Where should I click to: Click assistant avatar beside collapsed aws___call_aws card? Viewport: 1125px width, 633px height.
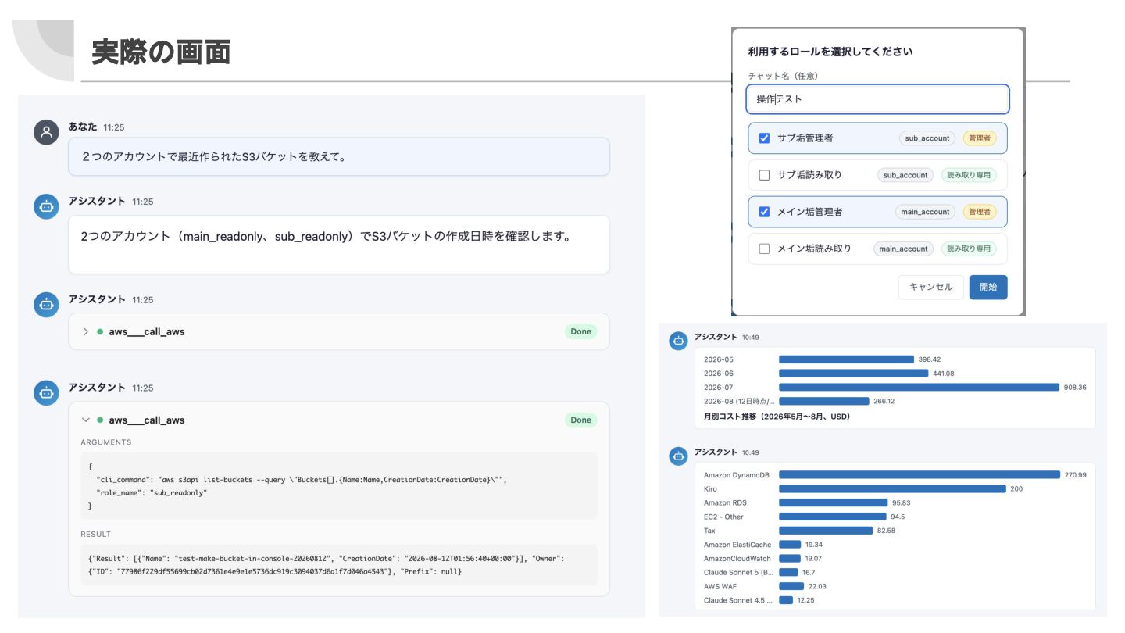coord(47,305)
